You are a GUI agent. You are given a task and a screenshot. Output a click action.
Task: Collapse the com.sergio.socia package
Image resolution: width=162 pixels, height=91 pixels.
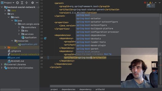15,24
